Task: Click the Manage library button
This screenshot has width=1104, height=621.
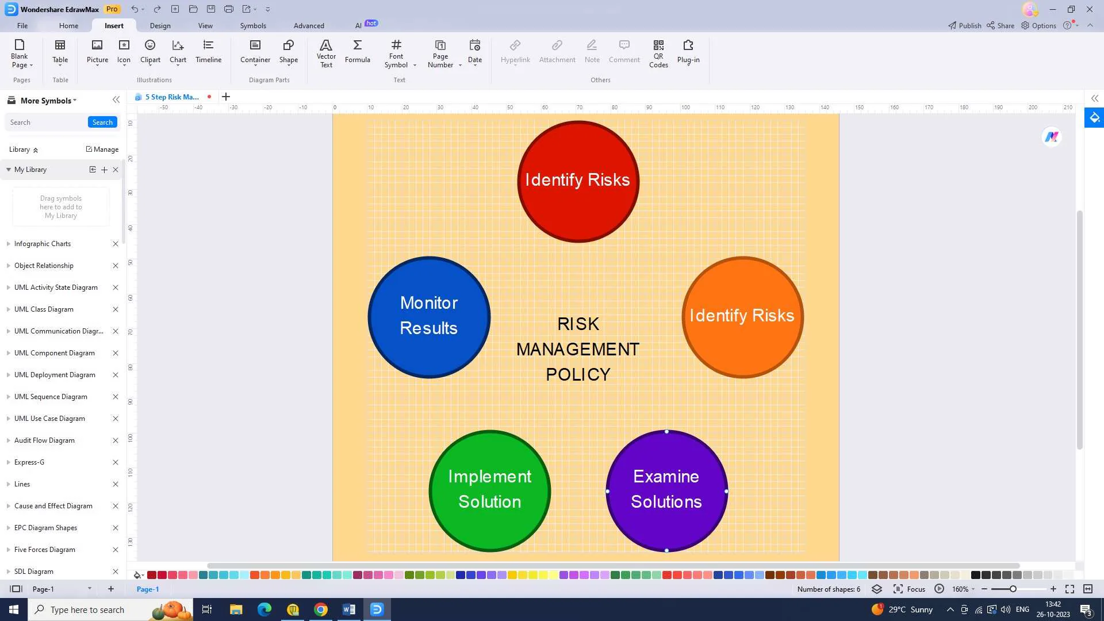Action: [102, 149]
